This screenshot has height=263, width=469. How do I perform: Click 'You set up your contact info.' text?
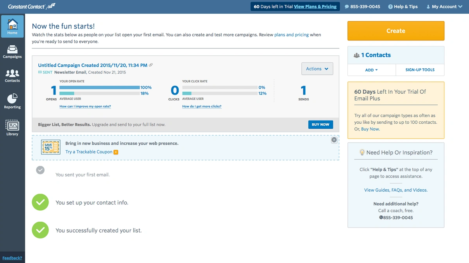(92, 203)
